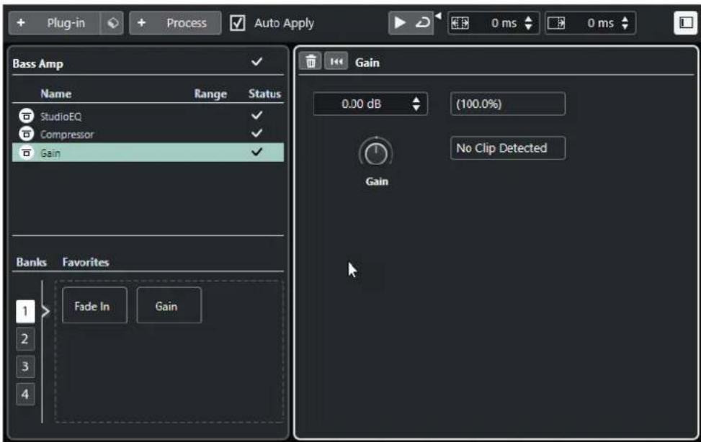
Task: Select the highlighted Gain row
Action: pyautogui.click(x=148, y=153)
